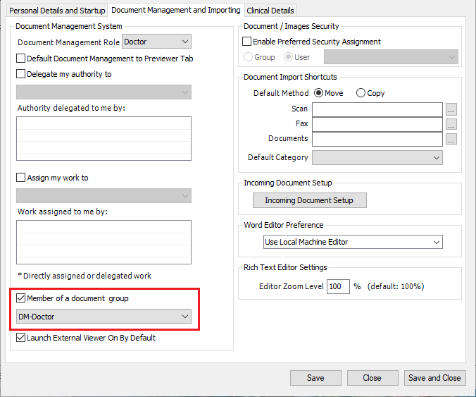This screenshot has height=397, width=476.
Task: Expand the DM-Doctor document group dropdown
Action: [x=104, y=317]
